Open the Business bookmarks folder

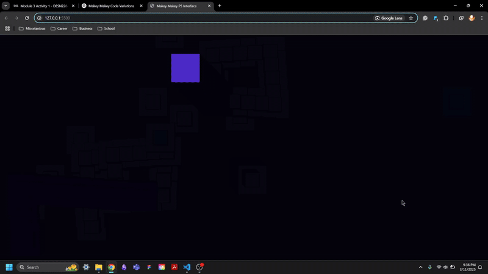pyautogui.click(x=82, y=29)
